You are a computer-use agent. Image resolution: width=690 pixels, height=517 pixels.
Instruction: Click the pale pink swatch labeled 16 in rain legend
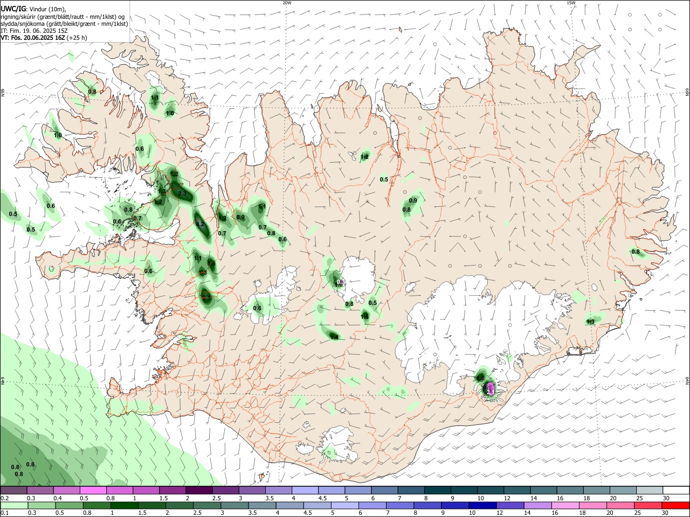pos(565,505)
